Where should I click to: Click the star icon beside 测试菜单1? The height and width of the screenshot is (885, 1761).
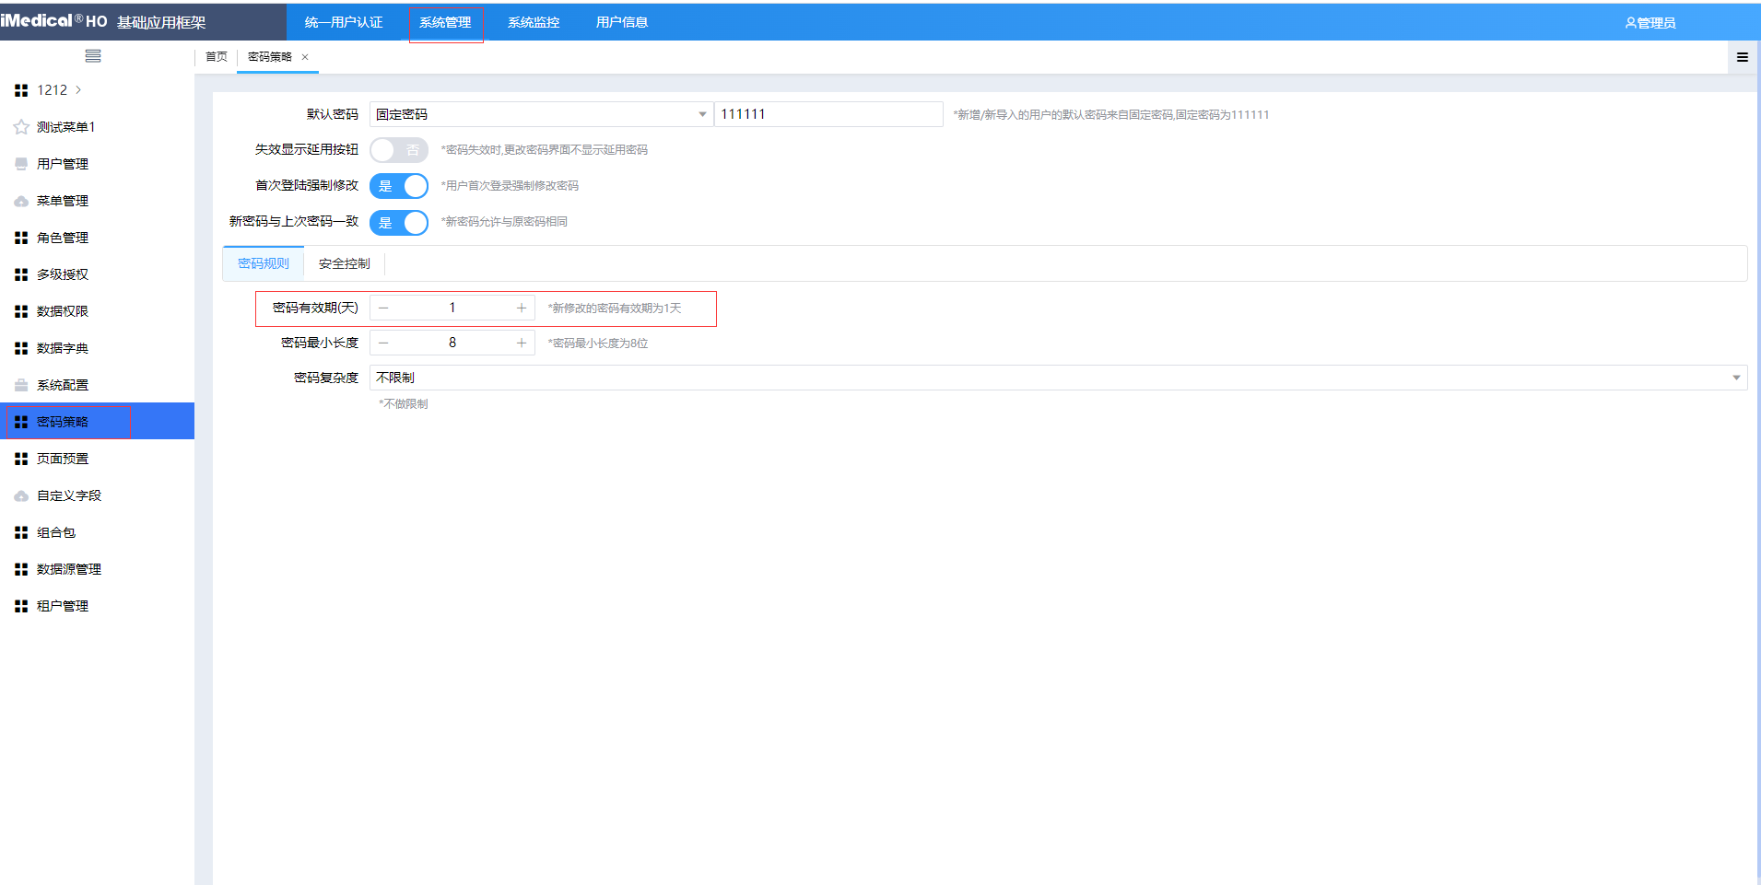pos(21,127)
